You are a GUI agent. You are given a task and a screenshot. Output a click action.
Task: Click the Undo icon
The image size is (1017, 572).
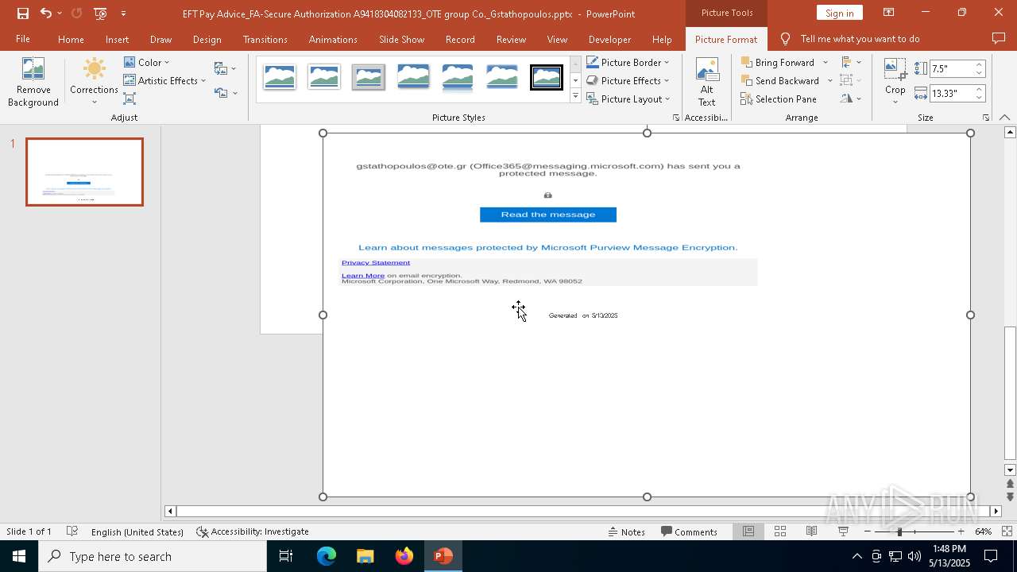tap(46, 14)
